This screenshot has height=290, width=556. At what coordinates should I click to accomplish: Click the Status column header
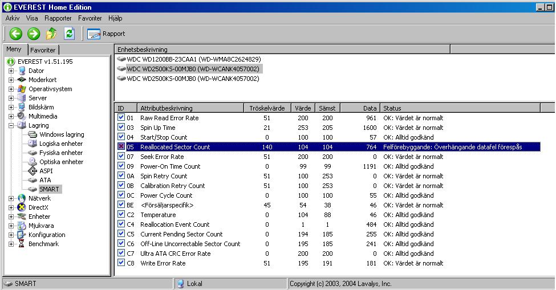460,108
